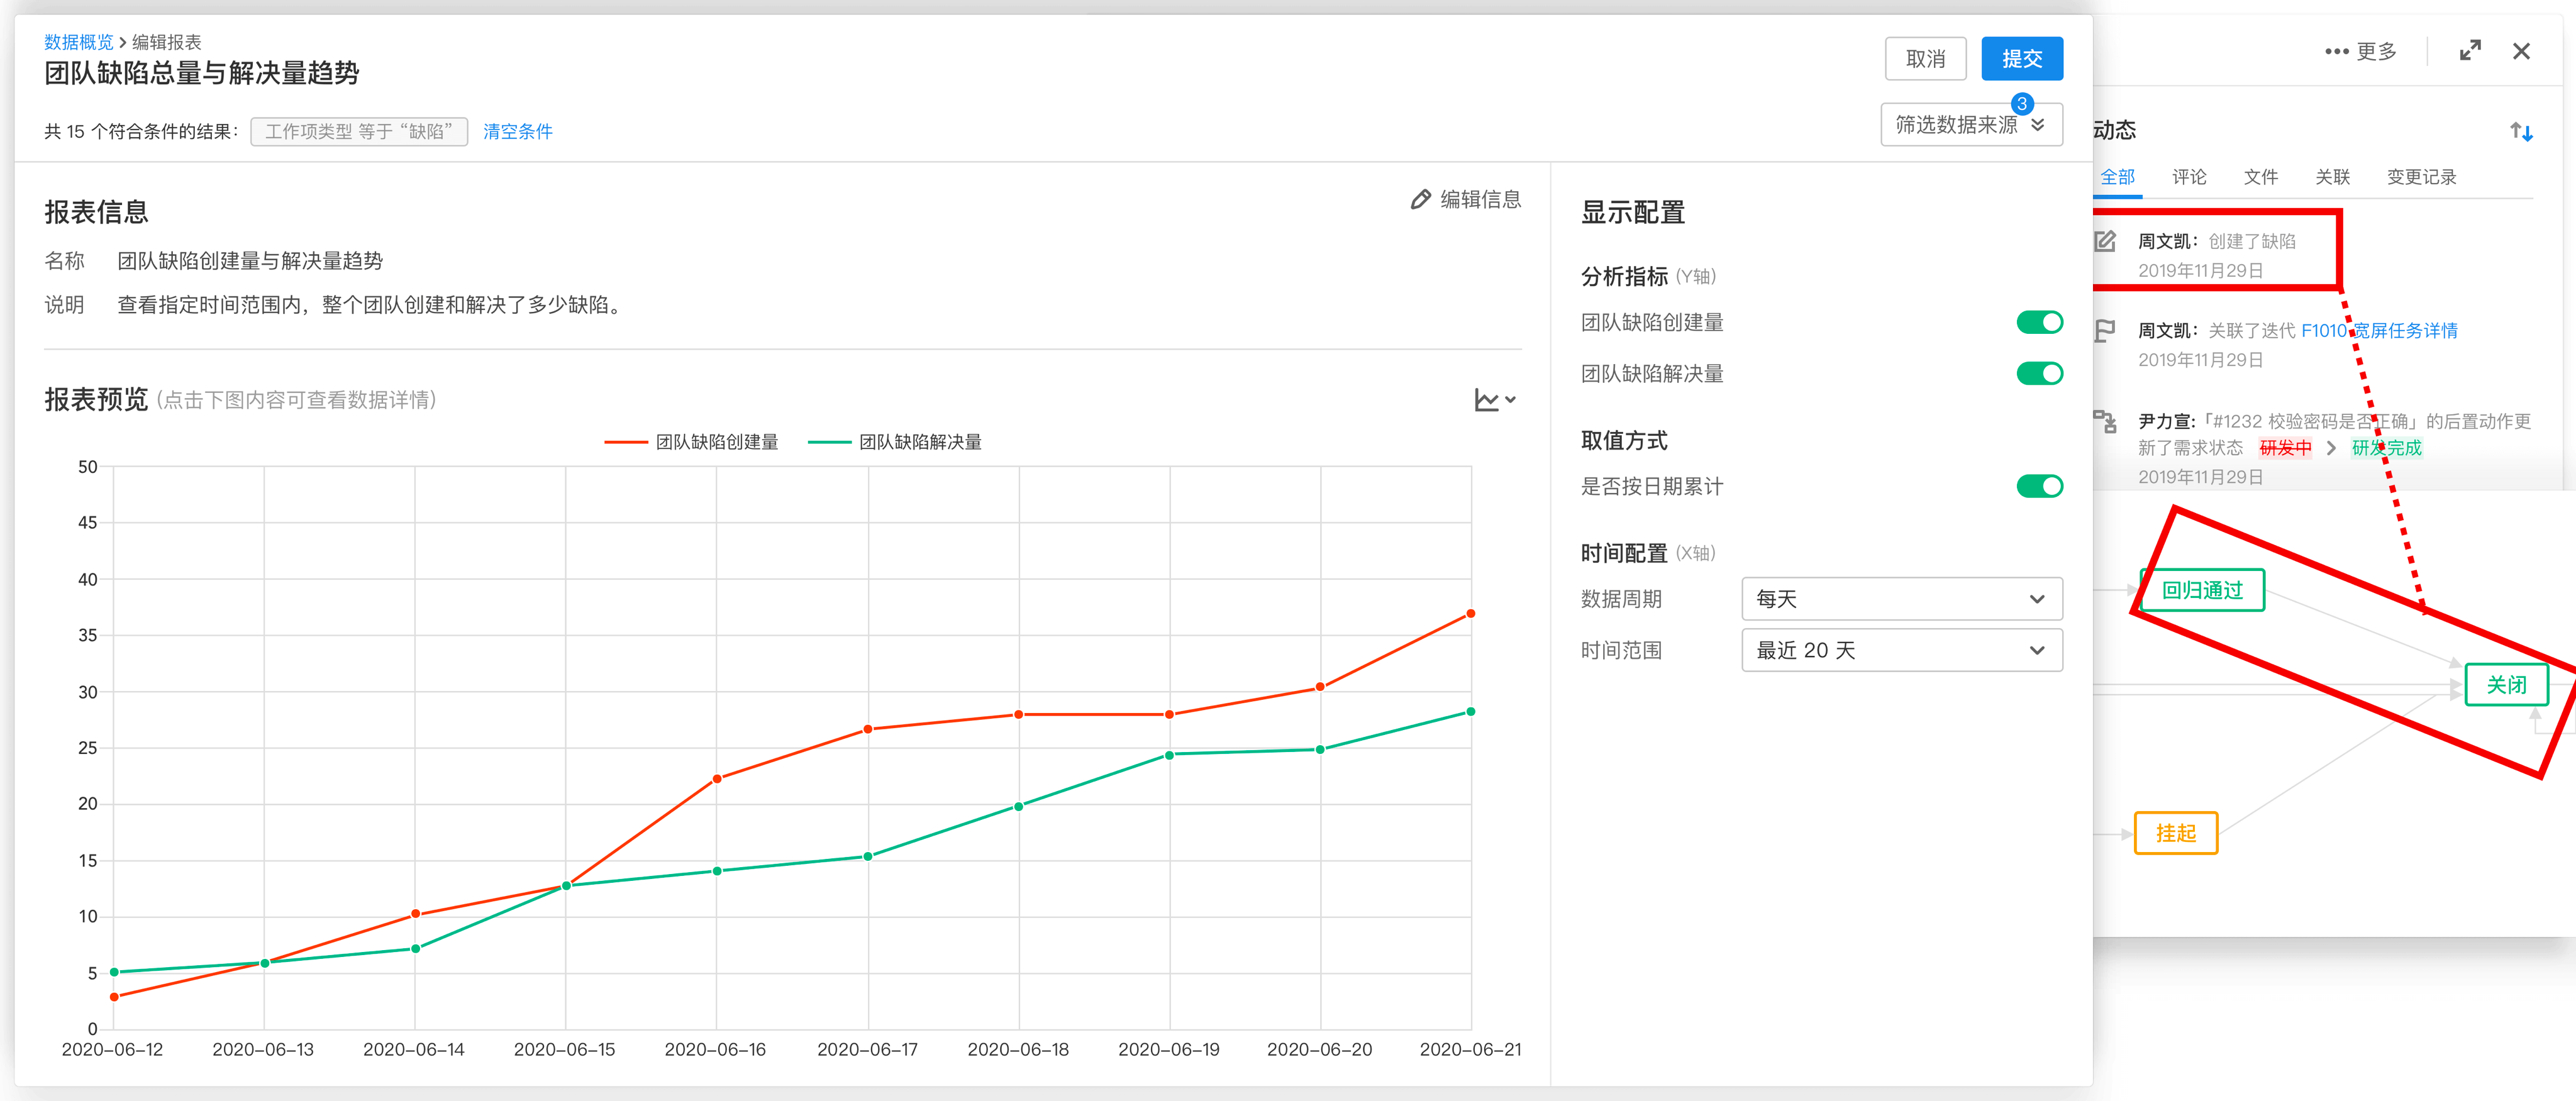Disable the 是否按日期累计 toggle
This screenshot has height=1101, width=2576.
(2040, 486)
